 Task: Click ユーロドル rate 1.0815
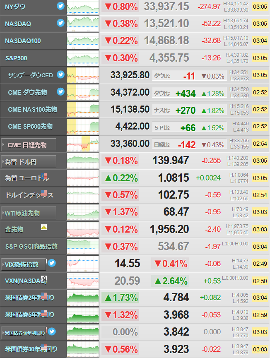pyautogui.click(x=174, y=178)
